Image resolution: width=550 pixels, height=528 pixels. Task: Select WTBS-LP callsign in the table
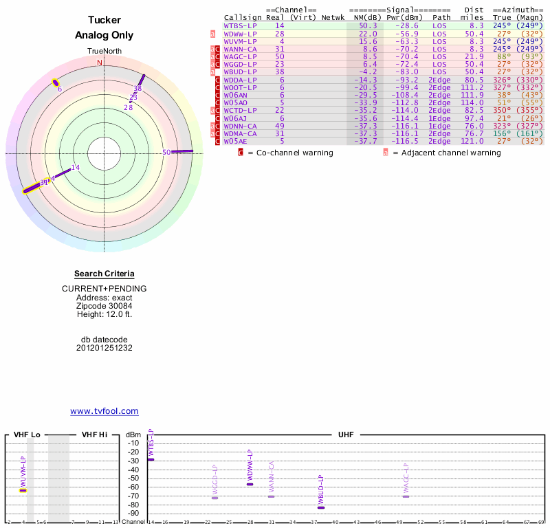click(x=240, y=25)
